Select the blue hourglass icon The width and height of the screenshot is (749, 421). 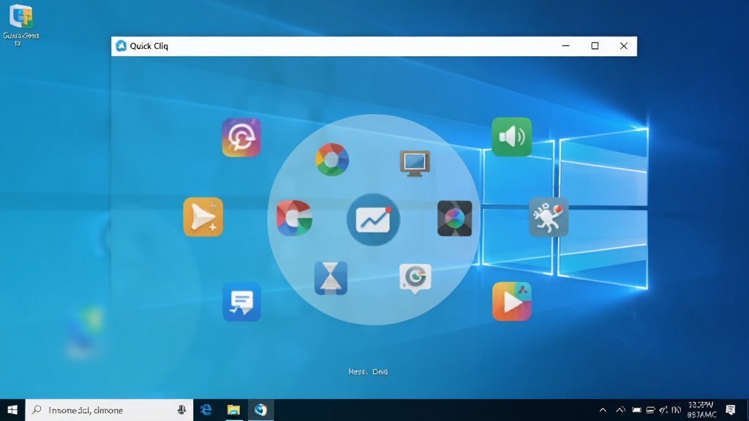tap(331, 278)
